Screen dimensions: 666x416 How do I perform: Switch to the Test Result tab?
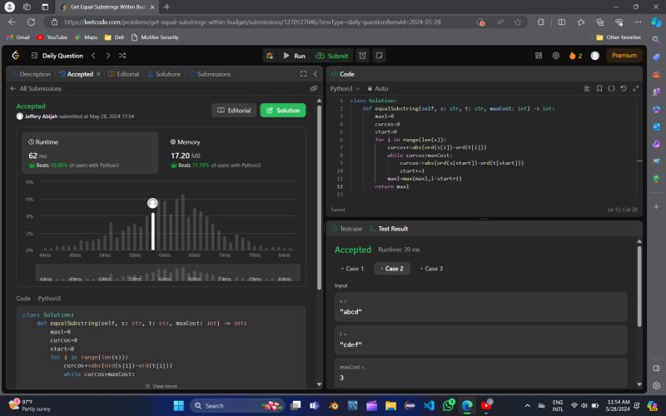tap(389, 229)
